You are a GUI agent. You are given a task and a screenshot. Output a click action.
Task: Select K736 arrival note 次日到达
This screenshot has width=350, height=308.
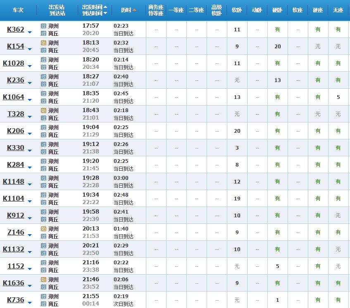124,304
